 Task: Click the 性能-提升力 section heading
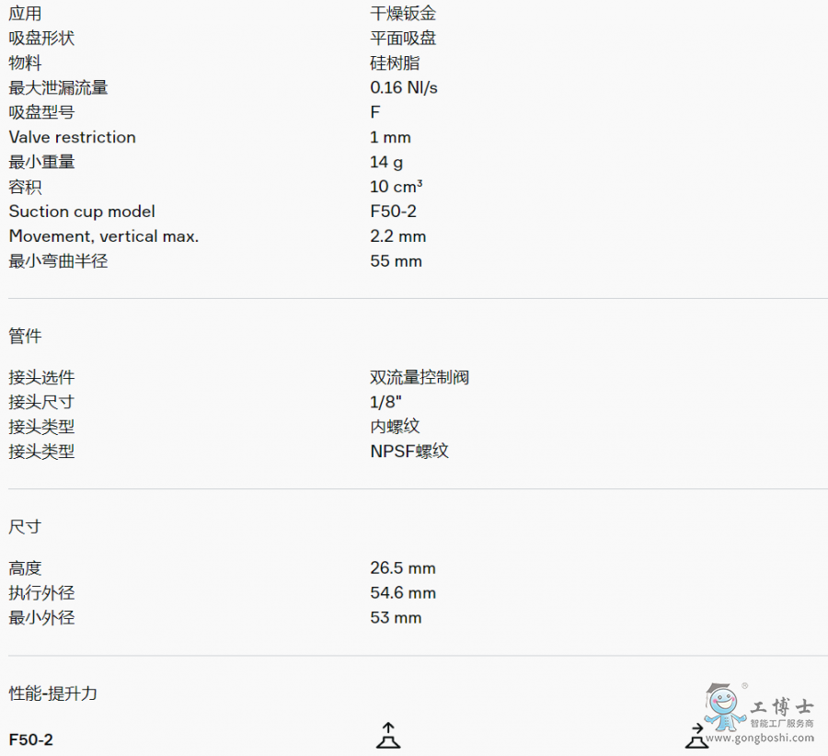[x=52, y=693]
